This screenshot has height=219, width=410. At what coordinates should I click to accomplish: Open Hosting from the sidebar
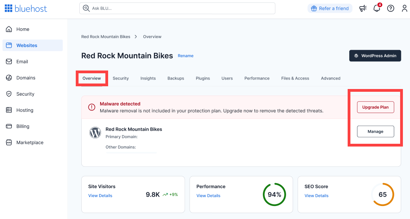pos(33,110)
